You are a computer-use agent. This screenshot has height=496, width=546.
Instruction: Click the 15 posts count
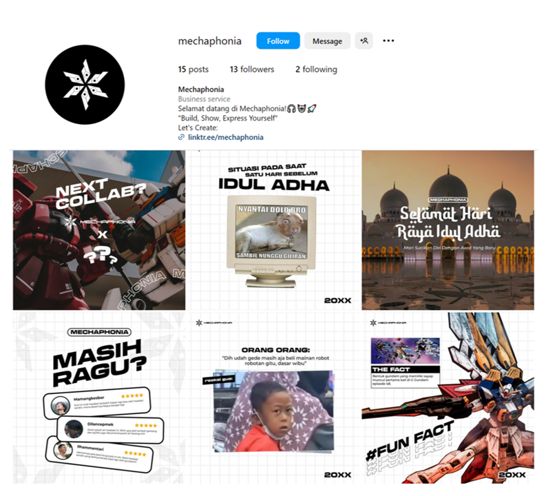pyautogui.click(x=193, y=70)
